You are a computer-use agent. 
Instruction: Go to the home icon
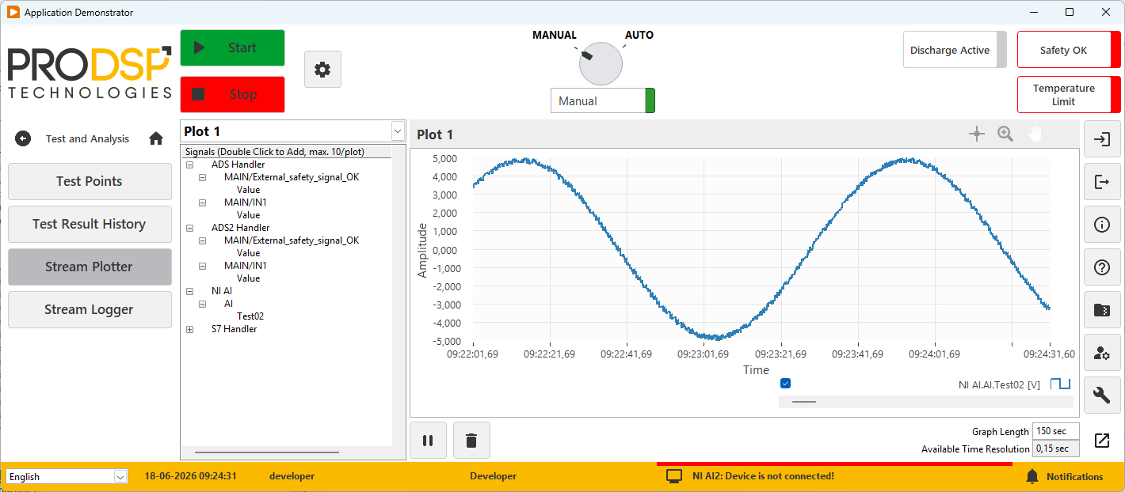pos(156,138)
